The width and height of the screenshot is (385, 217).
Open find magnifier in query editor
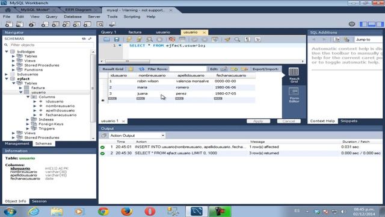[237, 39]
